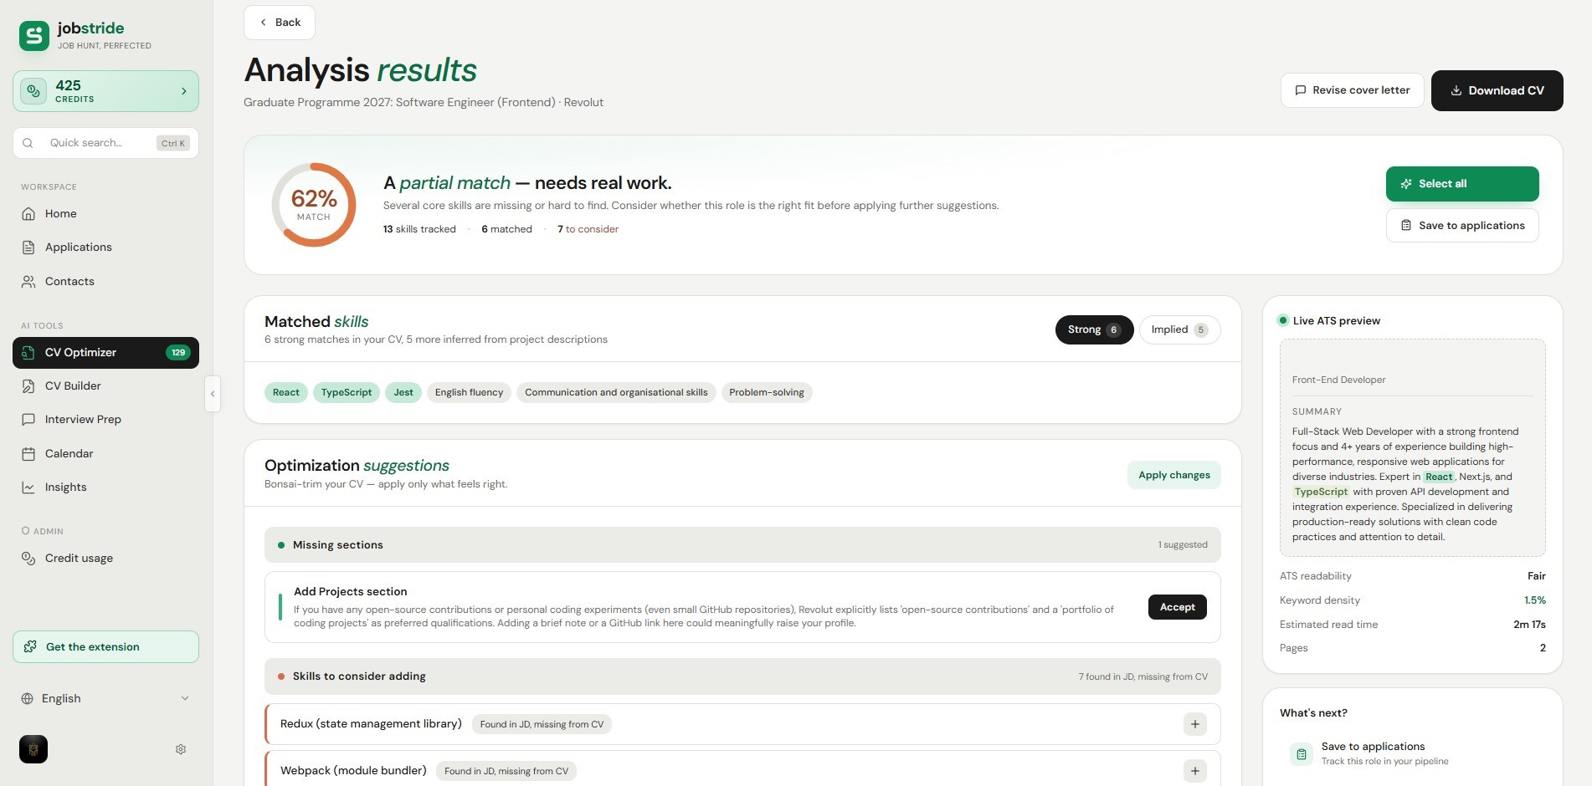
Task: Open Contacts in the sidebar
Action: coord(105,282)
